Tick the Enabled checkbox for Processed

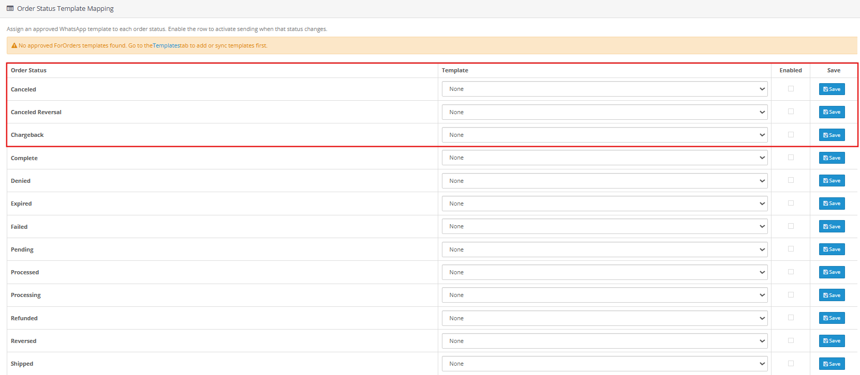click(x=791, y=272)
